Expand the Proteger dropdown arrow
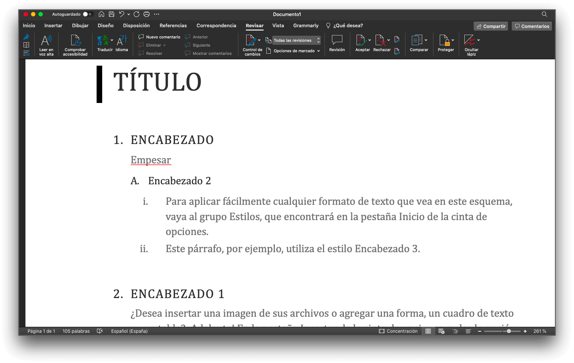The width and height of the screenshot is (574, 363). coord(453,40)
